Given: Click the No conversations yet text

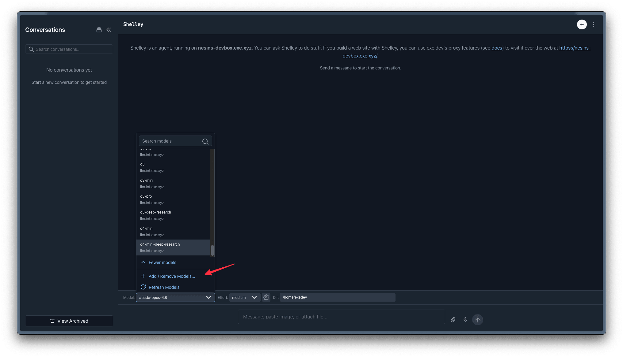Looking at the screenshot, I should 69,70.
